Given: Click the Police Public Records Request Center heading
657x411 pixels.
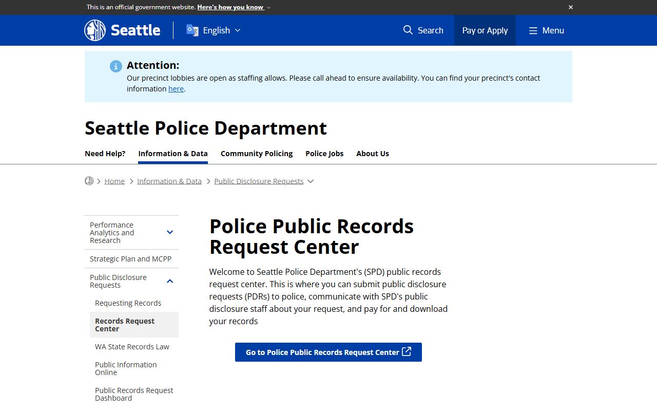Looking at the screenshot, I should click(x=312, y=236).
